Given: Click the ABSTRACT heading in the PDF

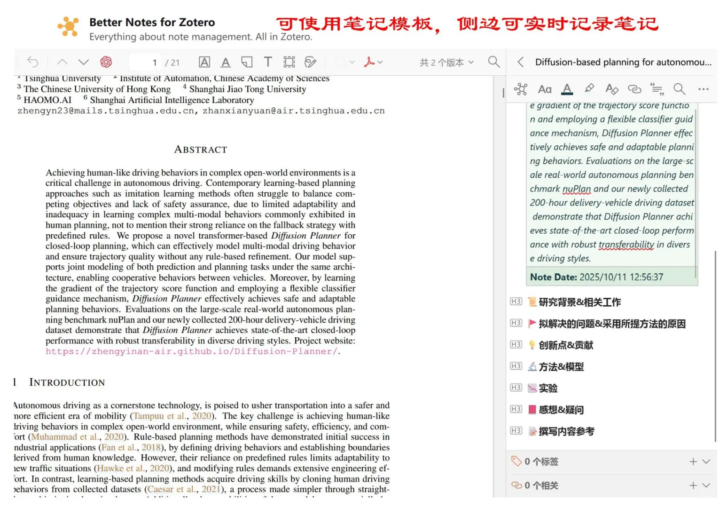Looking at the screenshot, I should (x=201, y=150).
